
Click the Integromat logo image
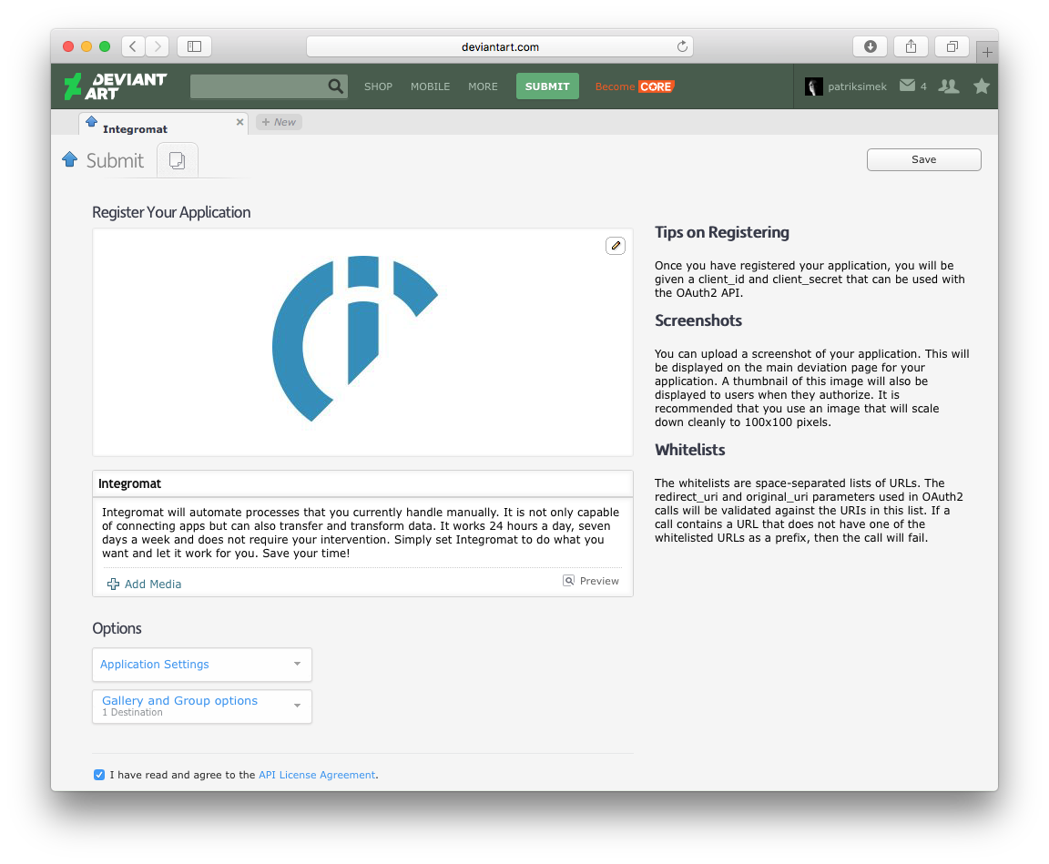[x=355, y=339]
